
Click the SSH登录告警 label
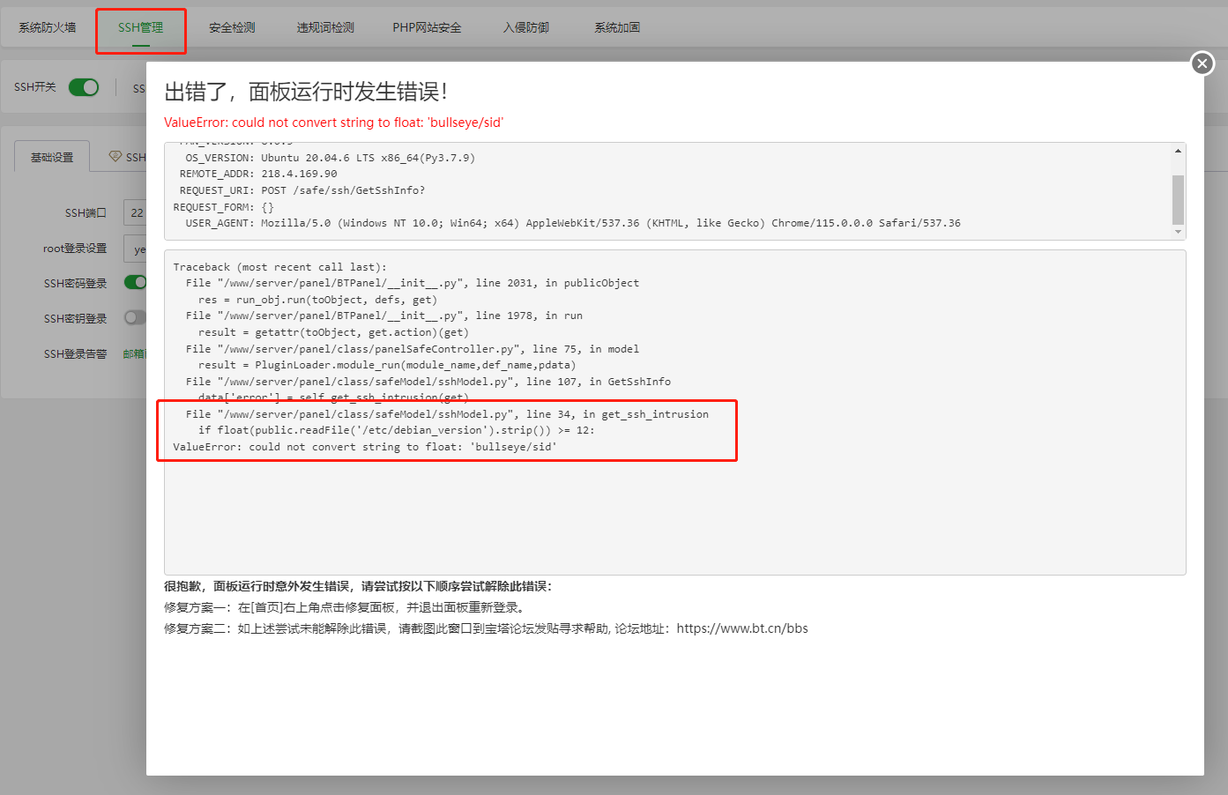[x=75, y=353]
